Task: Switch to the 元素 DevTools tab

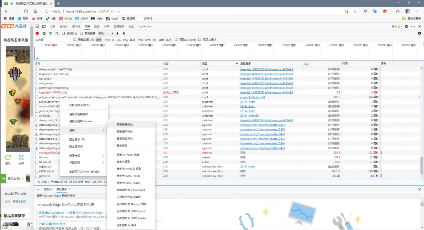Action: click(53, 27)
